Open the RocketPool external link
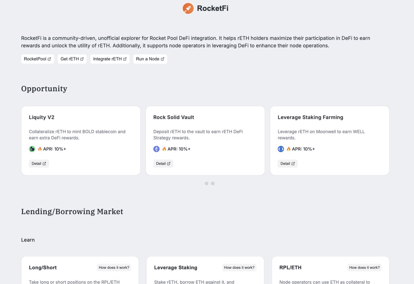Screen dimensions: 414x284 coord(37,59)
